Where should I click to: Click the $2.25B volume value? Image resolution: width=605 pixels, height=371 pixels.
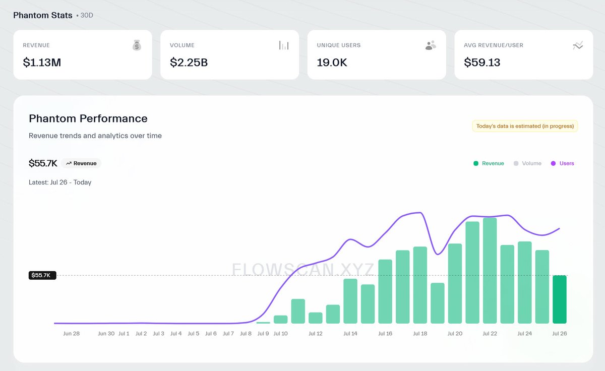tap(189, 63)
